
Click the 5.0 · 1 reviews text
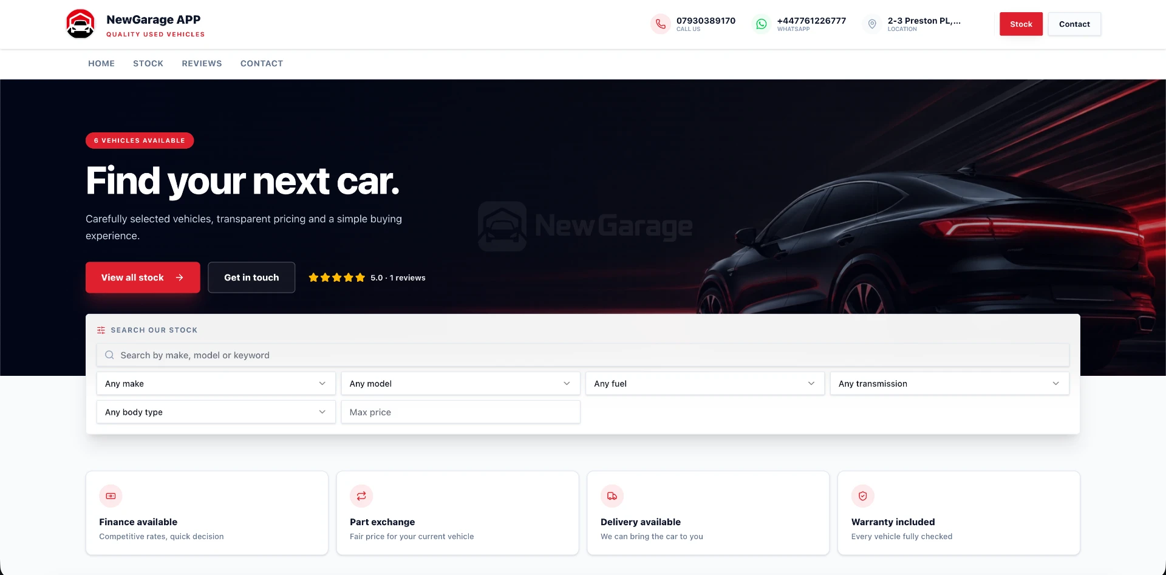[398, 278]
